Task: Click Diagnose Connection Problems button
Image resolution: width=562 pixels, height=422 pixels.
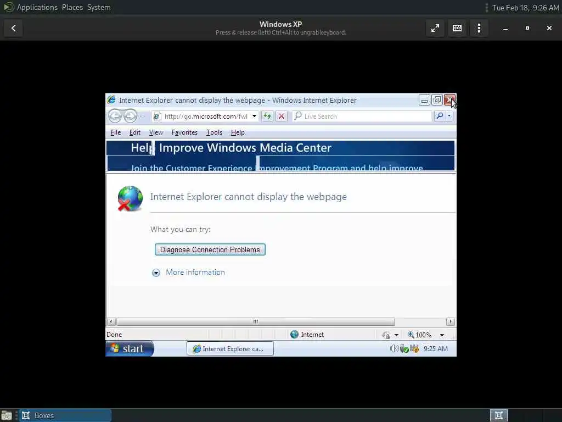Action: click(210, 249)
